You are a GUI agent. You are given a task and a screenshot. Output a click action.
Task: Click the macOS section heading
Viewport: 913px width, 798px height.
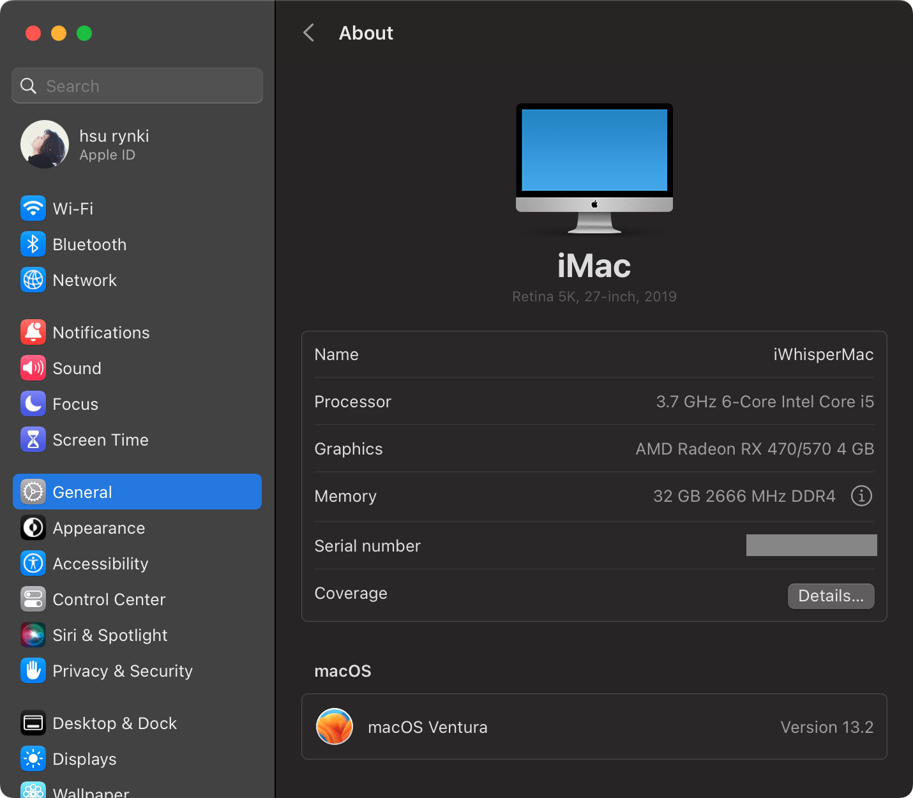tap(343, 671)
